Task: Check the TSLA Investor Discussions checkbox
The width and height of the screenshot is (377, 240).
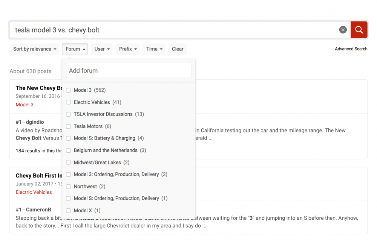Action: [69, 114]
